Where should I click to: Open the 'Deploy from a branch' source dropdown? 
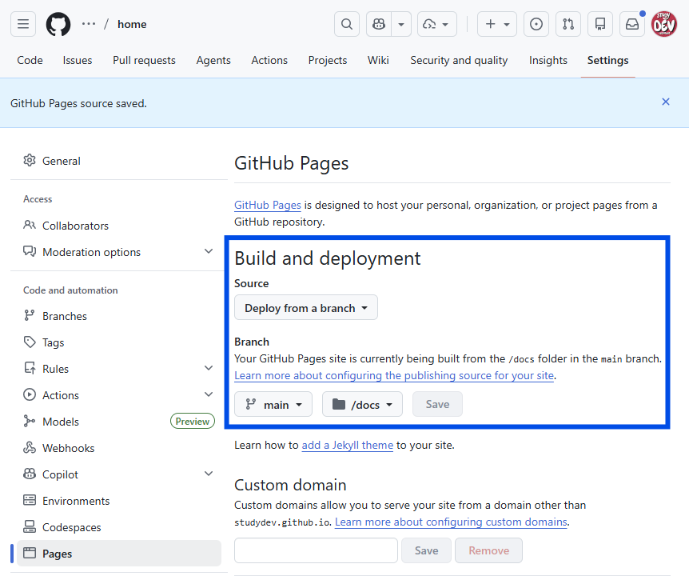pyautogui.click(x=306, y=308)
